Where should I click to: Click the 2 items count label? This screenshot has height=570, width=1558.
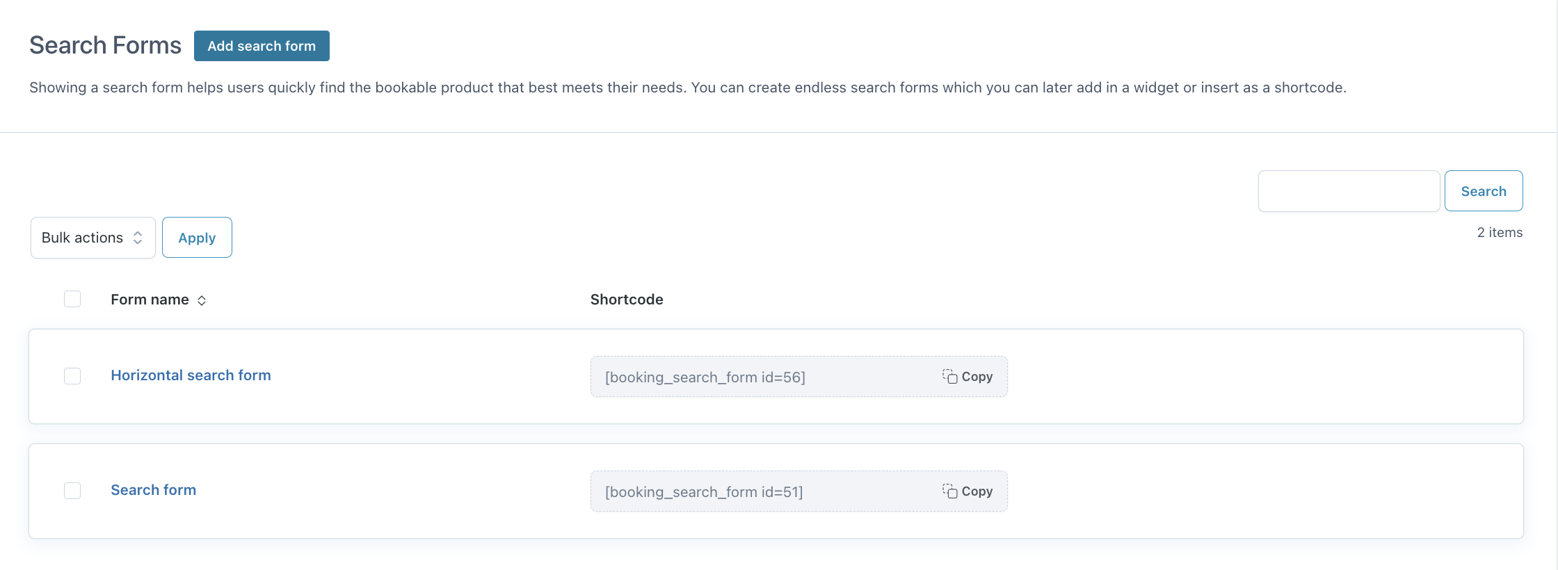click(1500, 232)
